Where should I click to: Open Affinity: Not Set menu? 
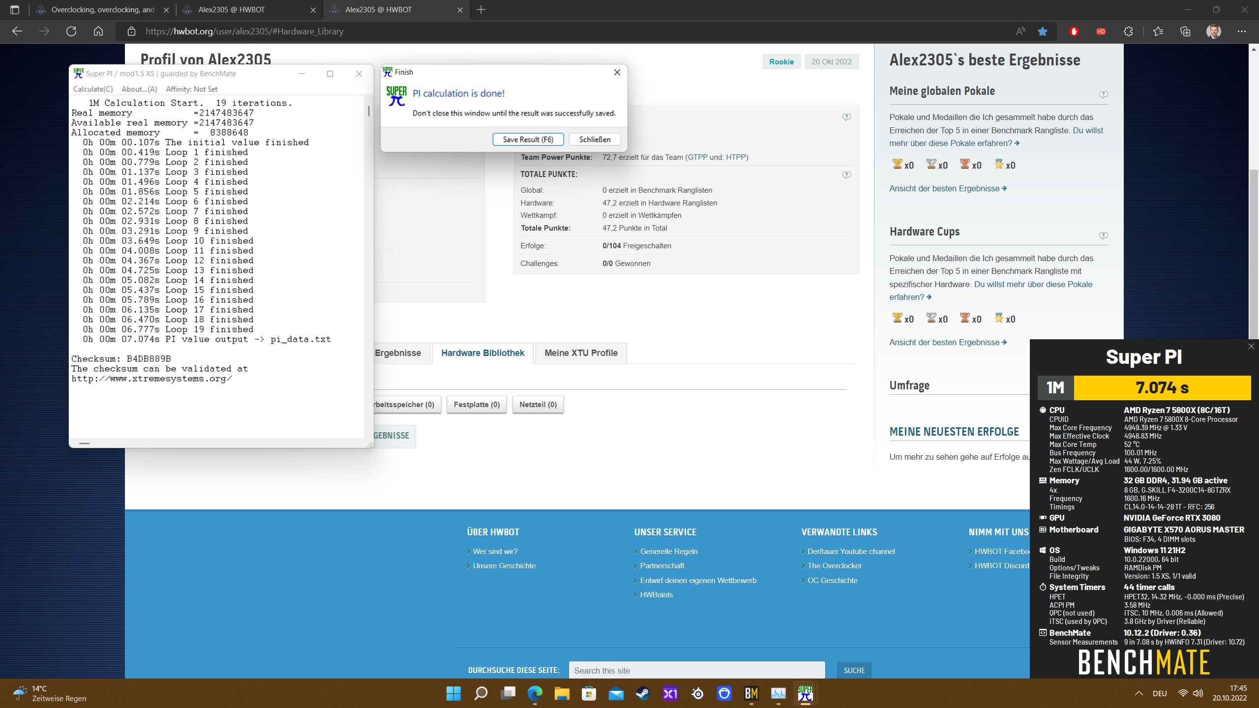(191, 89)
